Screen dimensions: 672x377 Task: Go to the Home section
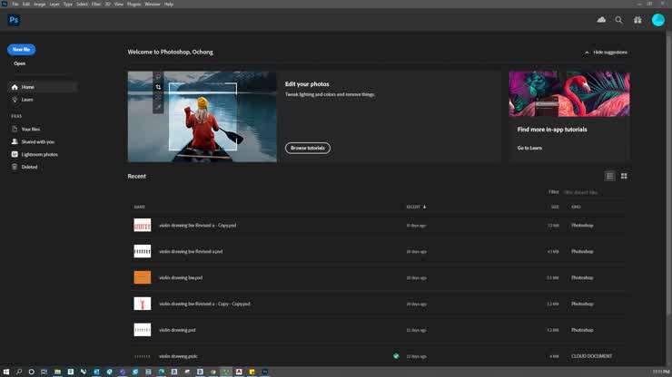[43, 87]
